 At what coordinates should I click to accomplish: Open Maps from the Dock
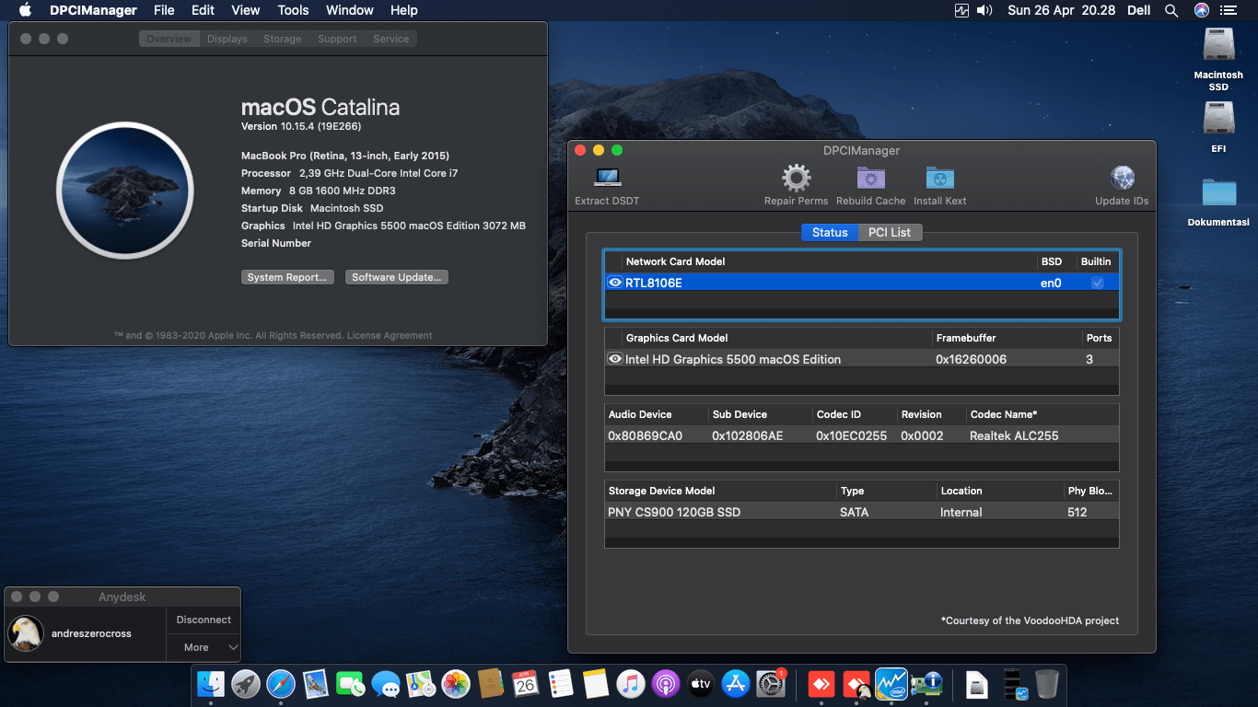(421, 684)
